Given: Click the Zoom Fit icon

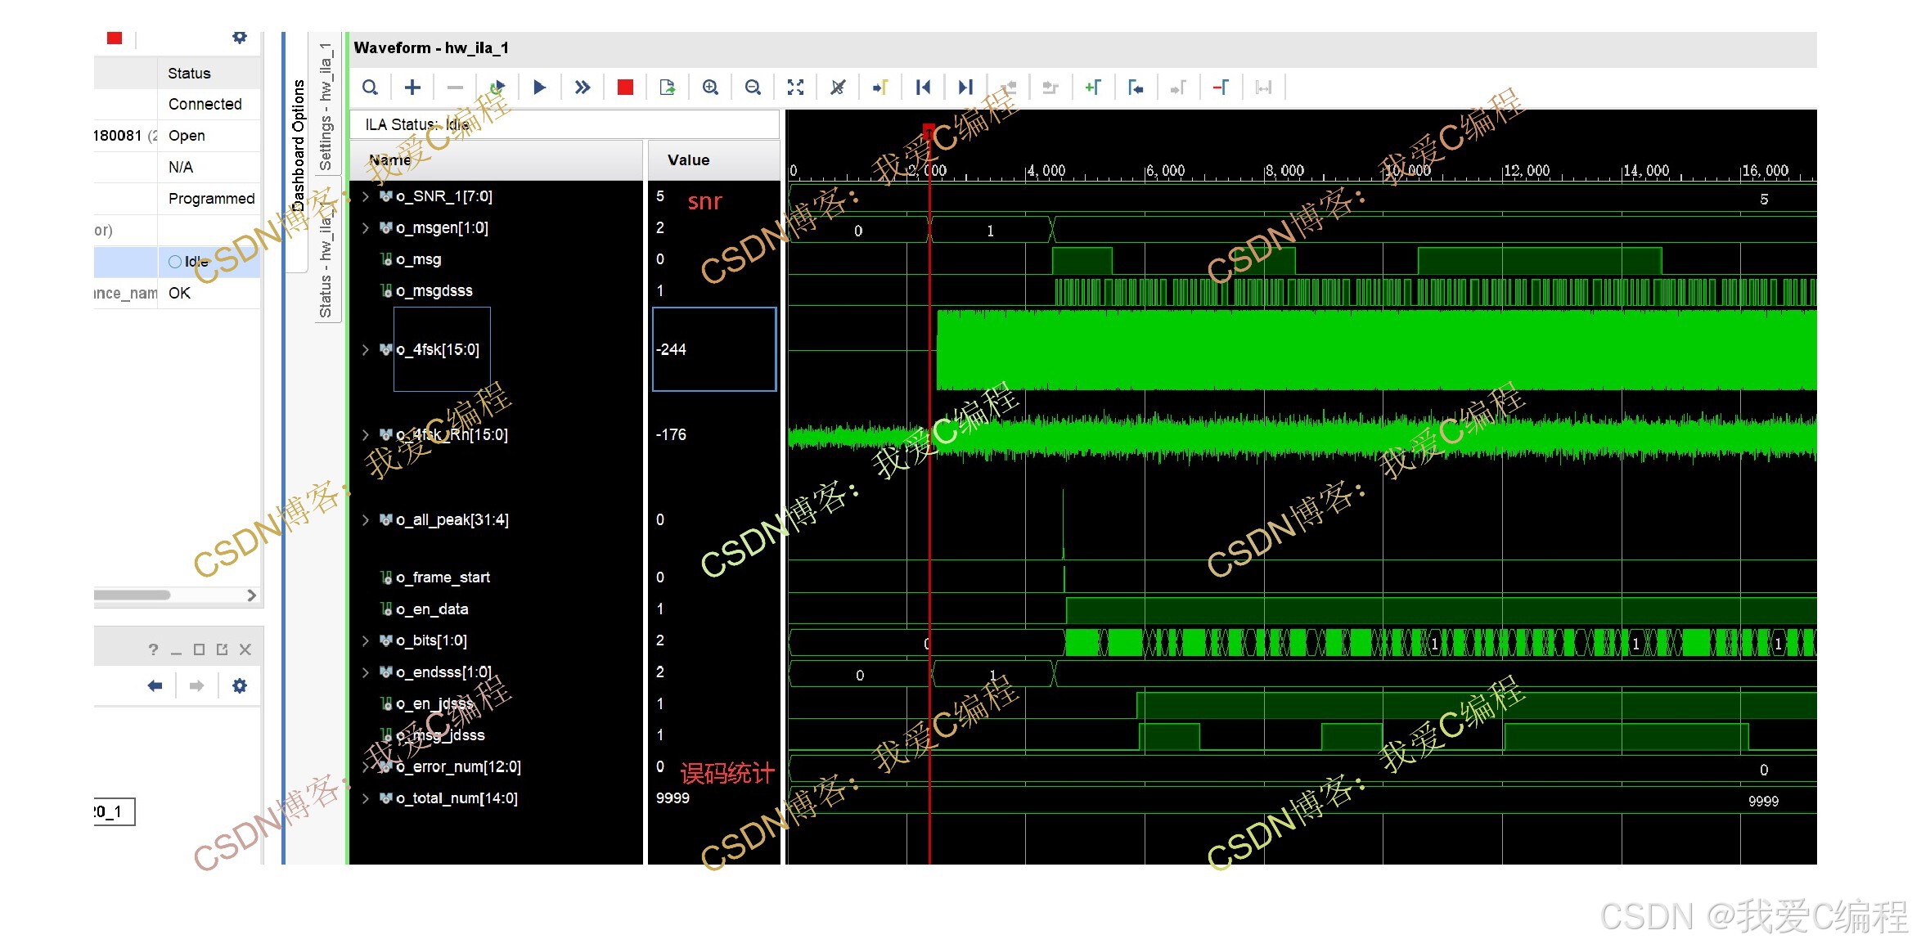Looking at the screenshot, I should pyautogui.click(x=795, y=88).
